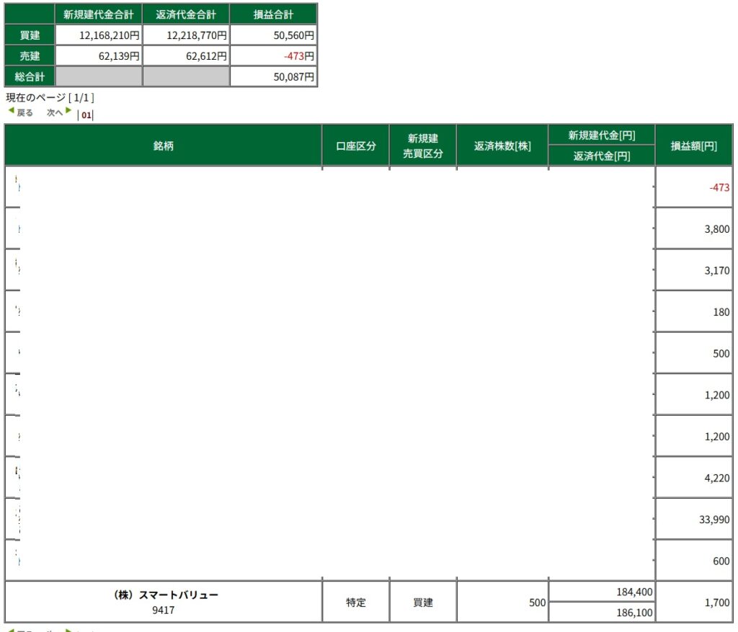
Task: Select the 口座区分 column header
Action: click(356, 146)
